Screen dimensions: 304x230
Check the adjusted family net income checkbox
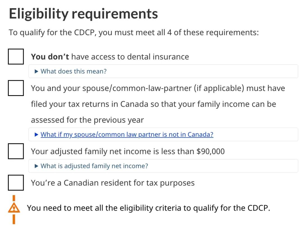point(16,151)
